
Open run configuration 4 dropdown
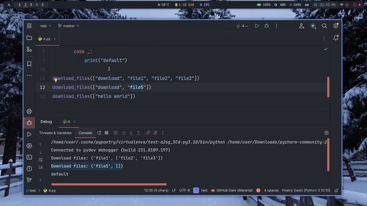point(242,26)
